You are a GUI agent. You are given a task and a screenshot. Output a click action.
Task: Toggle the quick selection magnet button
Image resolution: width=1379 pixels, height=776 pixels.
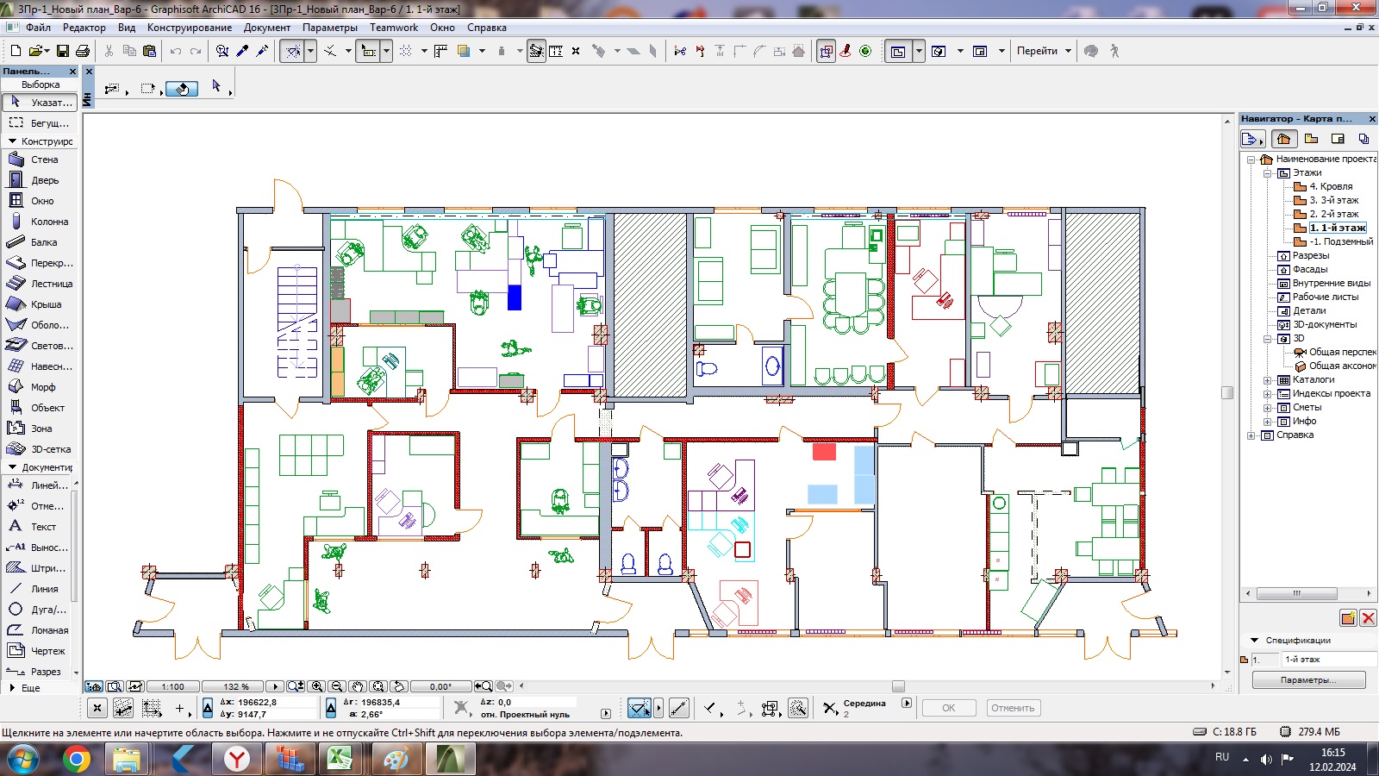(182, 88)
